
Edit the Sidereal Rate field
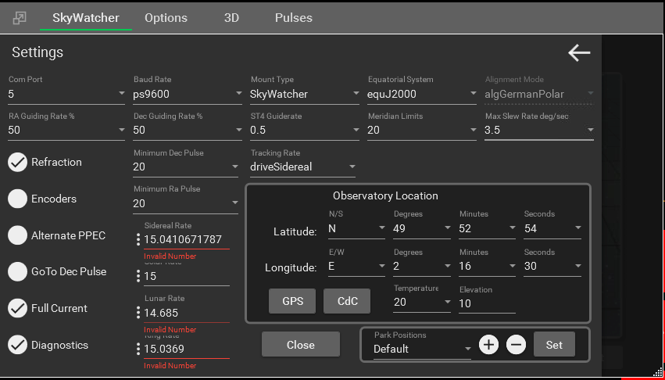[187, 239]
